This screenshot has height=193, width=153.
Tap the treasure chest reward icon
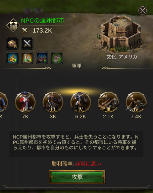tap(12, 44)
